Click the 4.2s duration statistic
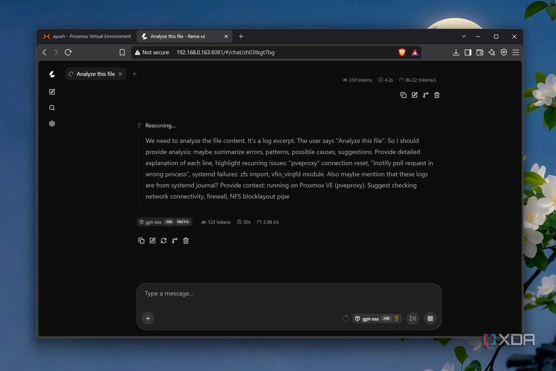Viewport: 556px width, 371px height. (x=385, y=80)
